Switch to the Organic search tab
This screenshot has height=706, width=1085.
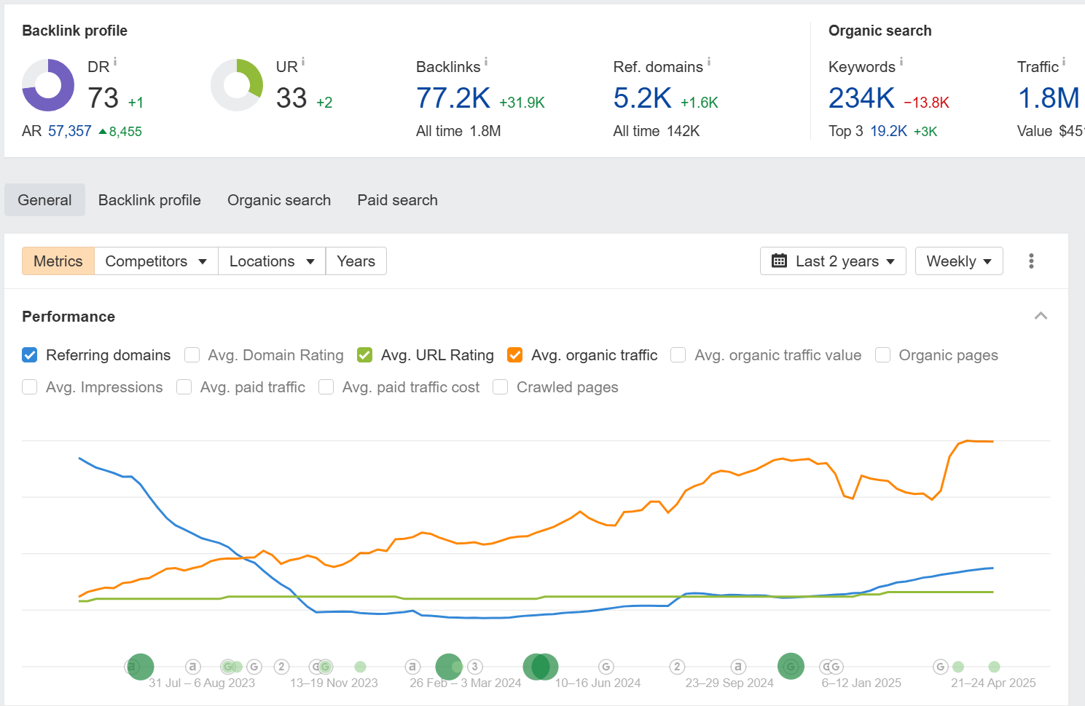[x=279, y=200]
